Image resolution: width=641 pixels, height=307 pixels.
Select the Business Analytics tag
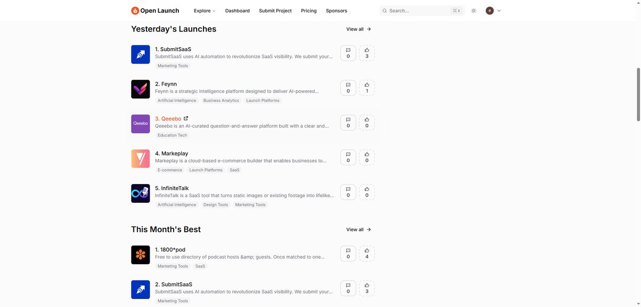[x=221, y=101]
